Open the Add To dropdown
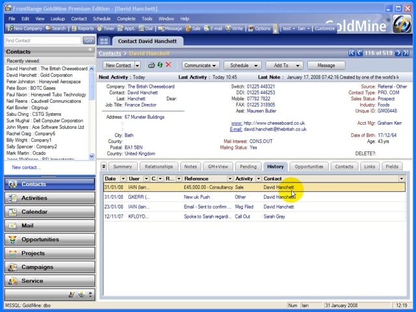The image size is (416, 312). tap(285, 66)
